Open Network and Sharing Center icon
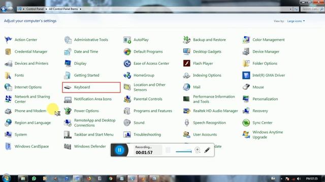The height and width of the screenshot is (182, 325). (x=8, y=99)
